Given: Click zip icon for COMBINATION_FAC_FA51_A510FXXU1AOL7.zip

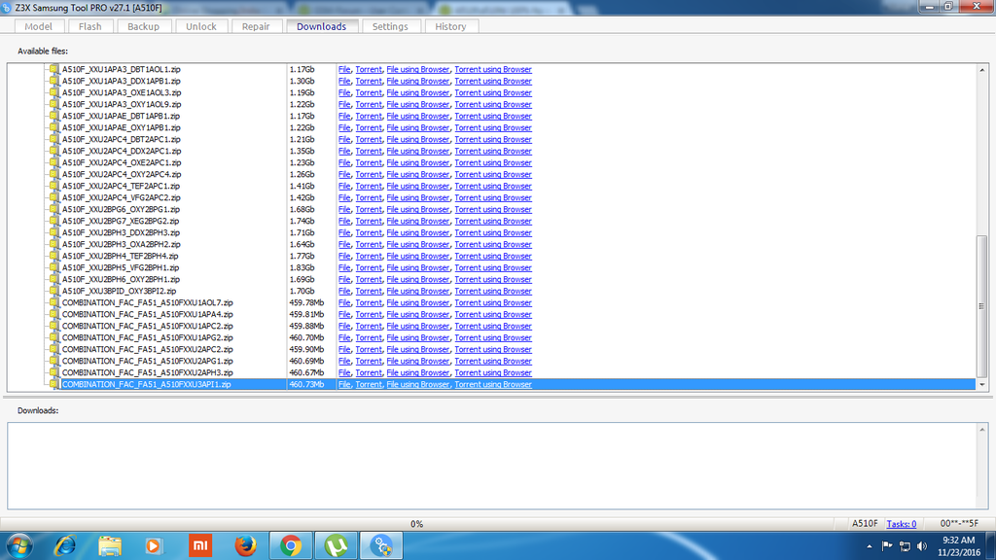Looking at the screenshot, I should (54, 303).
